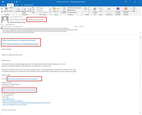Select the Correo electrónico quick step
Image resolution: width=142 pixels, height=115 pixels.
(x=43, y=12)
